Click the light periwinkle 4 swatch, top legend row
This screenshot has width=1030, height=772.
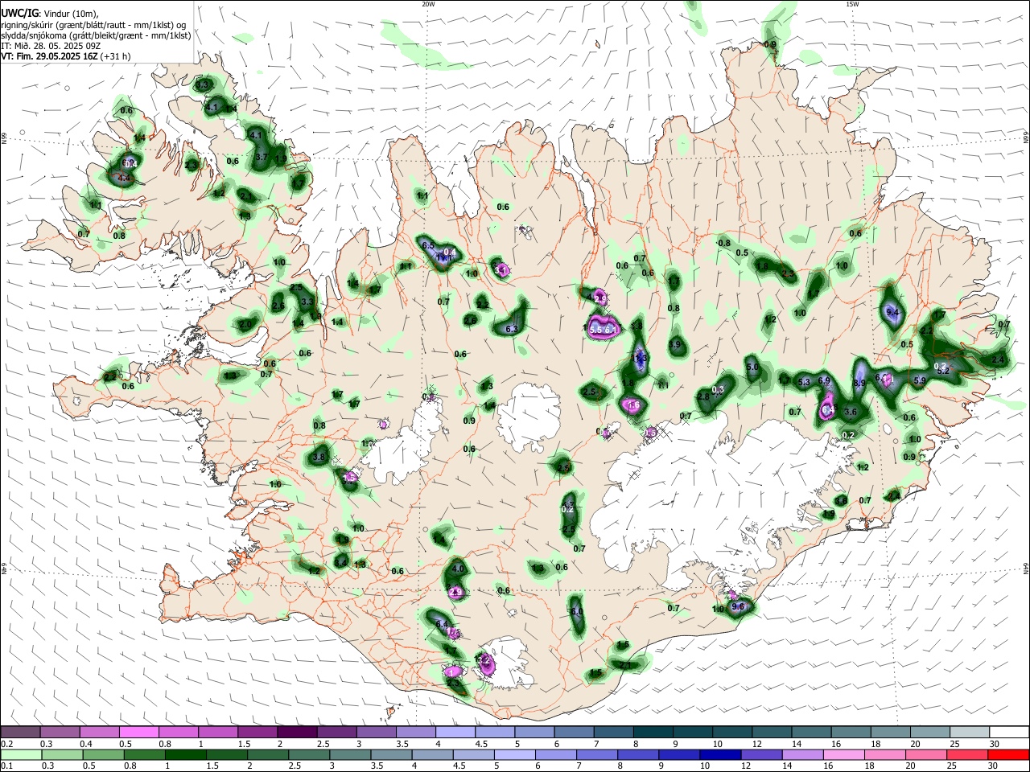(455, 733)
